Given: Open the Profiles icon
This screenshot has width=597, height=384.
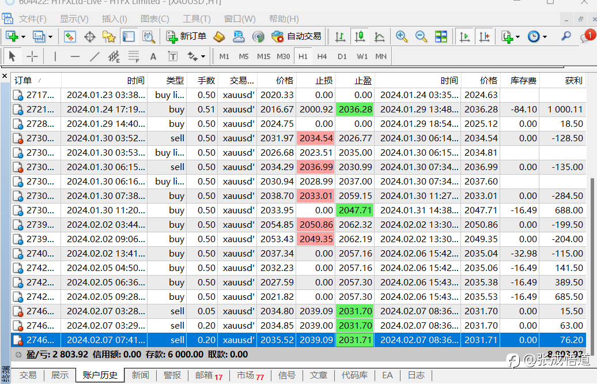Looking at the screenshot, I should (39, 36).
